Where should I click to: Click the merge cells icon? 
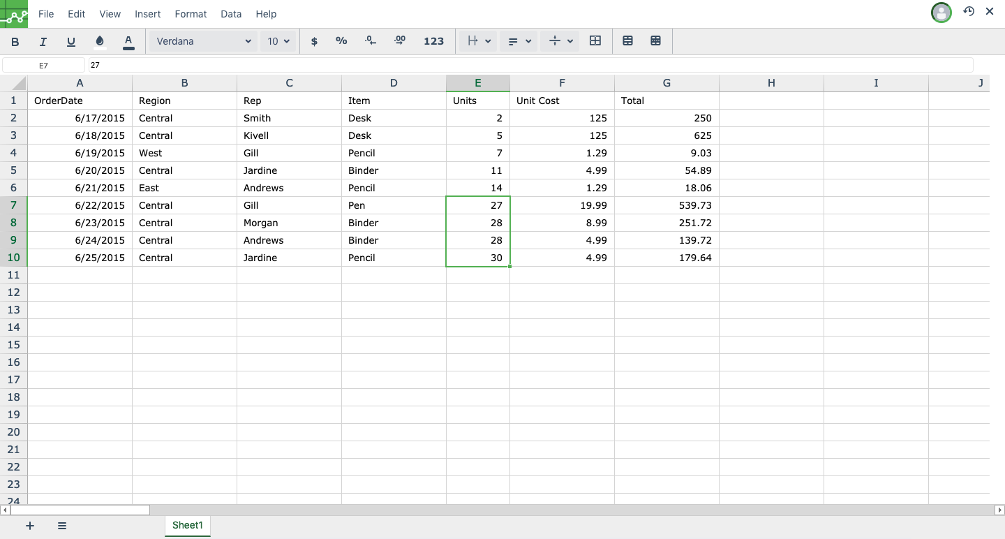pos(595,41)
